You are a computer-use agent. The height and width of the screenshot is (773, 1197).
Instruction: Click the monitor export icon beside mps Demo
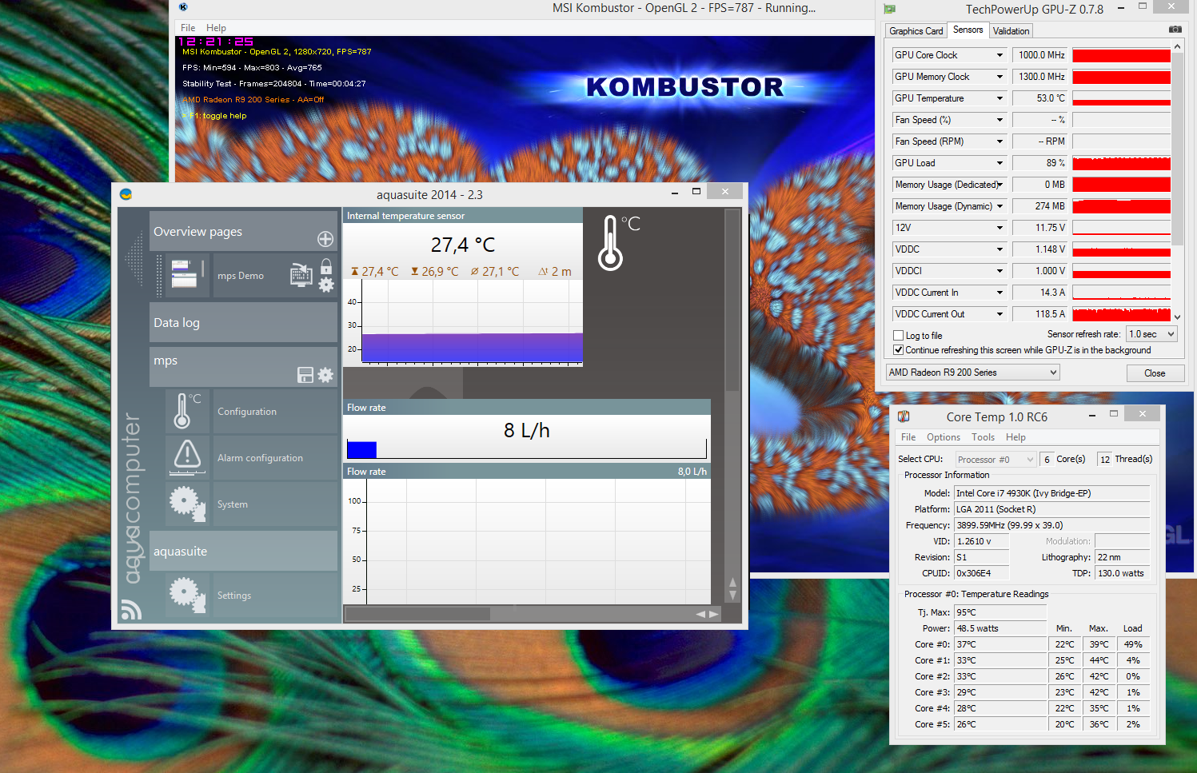(301, 274)
